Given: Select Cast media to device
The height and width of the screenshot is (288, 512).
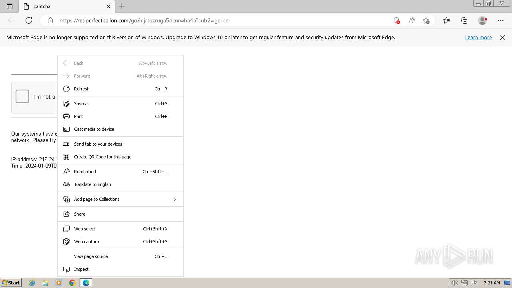Looking at the screenshot, I should (x=120, y=129).
